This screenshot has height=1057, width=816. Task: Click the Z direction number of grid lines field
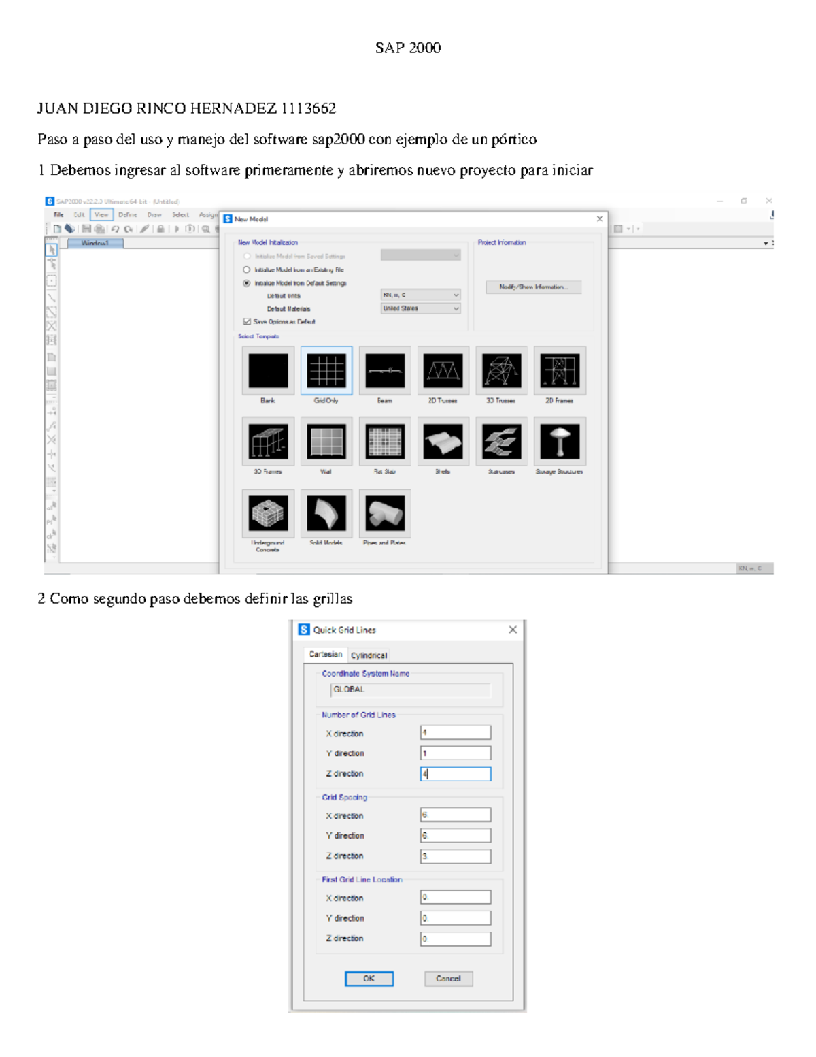click(x=456, y=774)
